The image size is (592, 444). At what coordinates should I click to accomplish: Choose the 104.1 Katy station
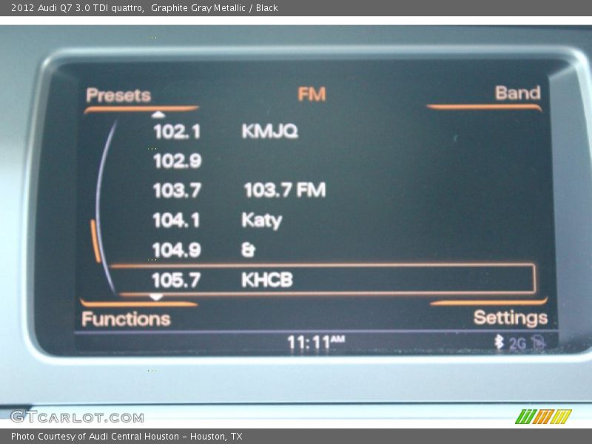point(217,221)
